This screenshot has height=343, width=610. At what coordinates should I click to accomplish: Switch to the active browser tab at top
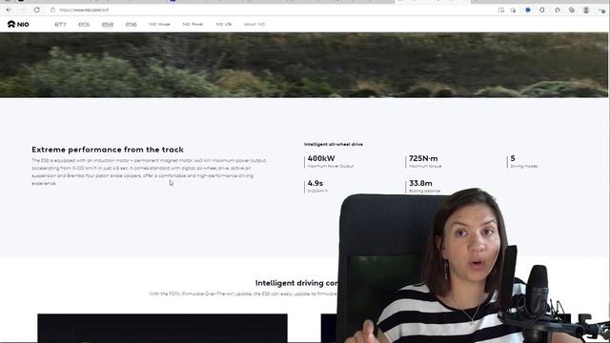(x=432, y=2)
